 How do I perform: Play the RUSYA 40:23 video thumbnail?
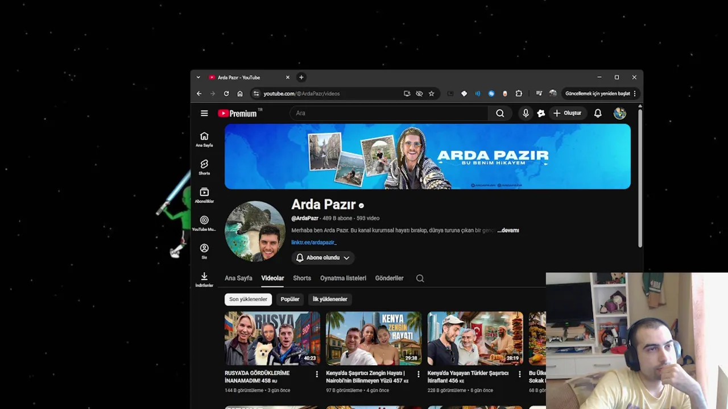click(x=272, y=339)
